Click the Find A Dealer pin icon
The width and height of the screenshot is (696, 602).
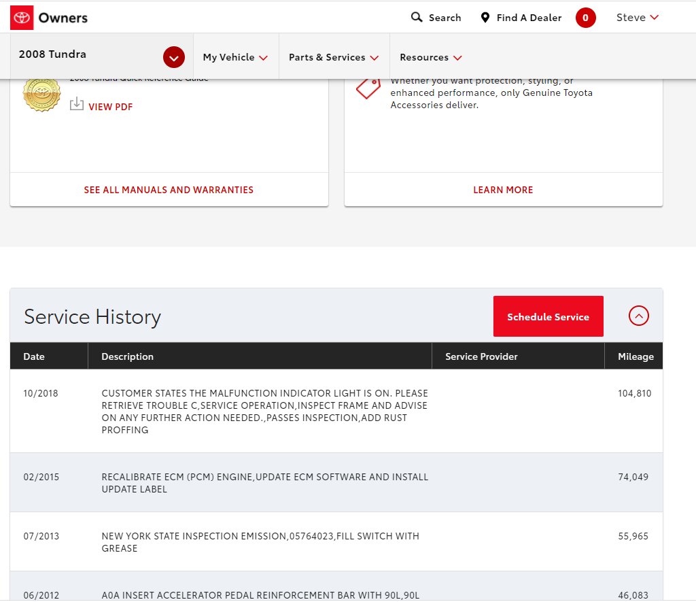point(485,17)
